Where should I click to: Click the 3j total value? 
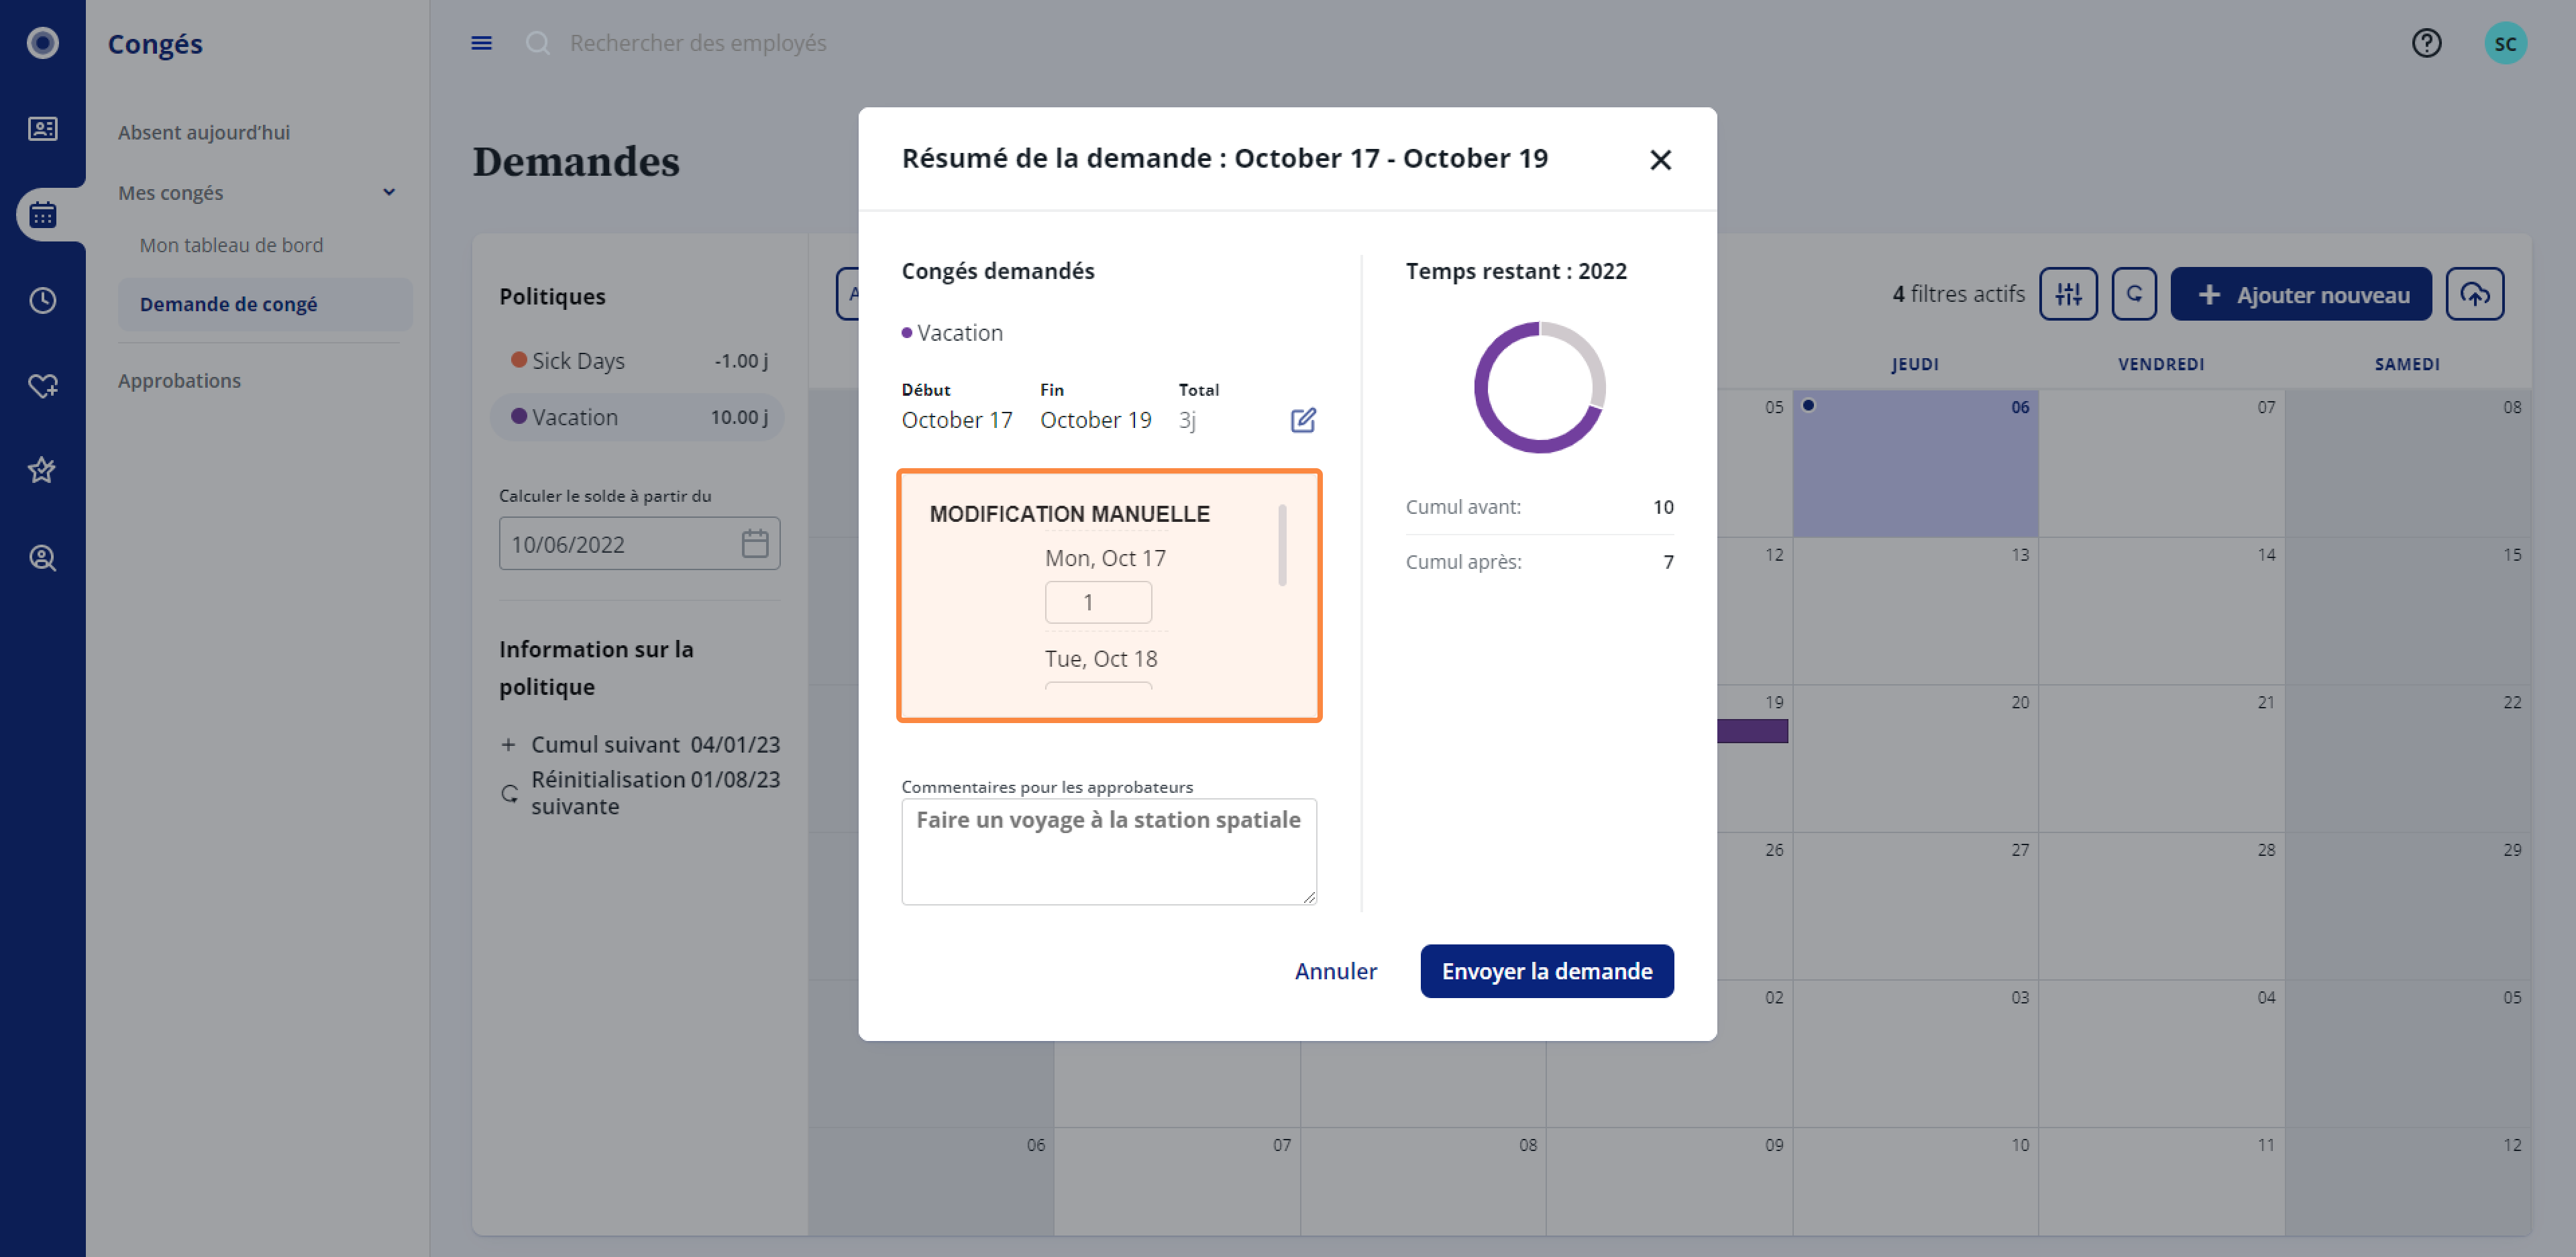click(x=1187, y=420)
